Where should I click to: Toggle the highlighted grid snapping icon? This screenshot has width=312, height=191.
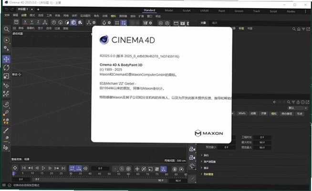click(x=124, y=23)
